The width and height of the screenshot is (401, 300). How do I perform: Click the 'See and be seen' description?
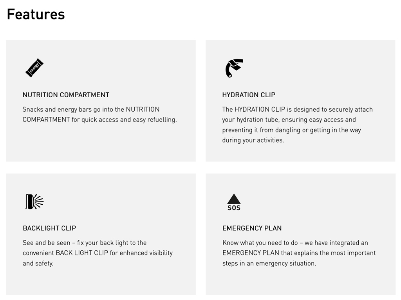click(x=98, y=253)
